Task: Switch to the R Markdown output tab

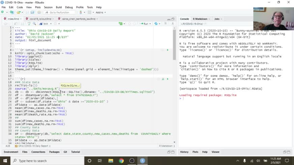Action: pos(200,19)
